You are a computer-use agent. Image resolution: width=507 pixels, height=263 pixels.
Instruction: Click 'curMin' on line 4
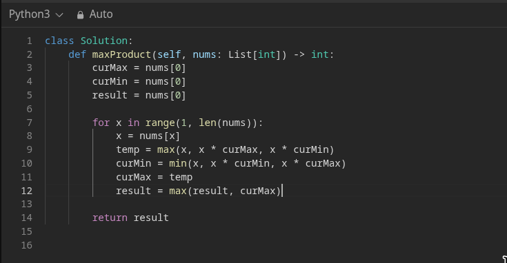(110, 81)
